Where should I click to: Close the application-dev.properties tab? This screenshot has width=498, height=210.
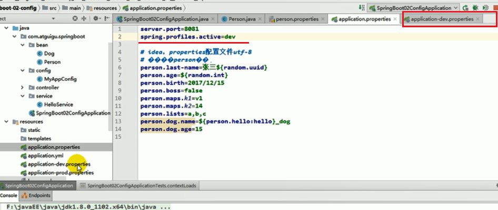pyautogui.click(x=477, y=19)
